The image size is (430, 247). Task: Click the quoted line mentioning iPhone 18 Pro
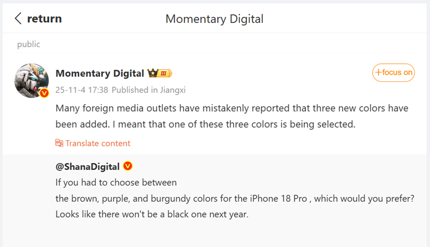pos(234,199)
